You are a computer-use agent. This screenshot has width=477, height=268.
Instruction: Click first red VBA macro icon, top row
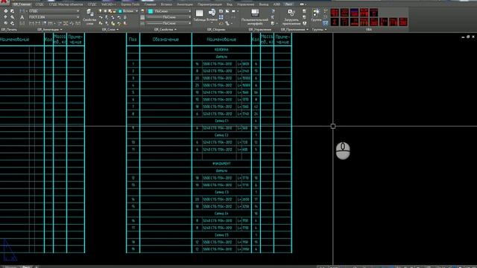coord(335,13)
